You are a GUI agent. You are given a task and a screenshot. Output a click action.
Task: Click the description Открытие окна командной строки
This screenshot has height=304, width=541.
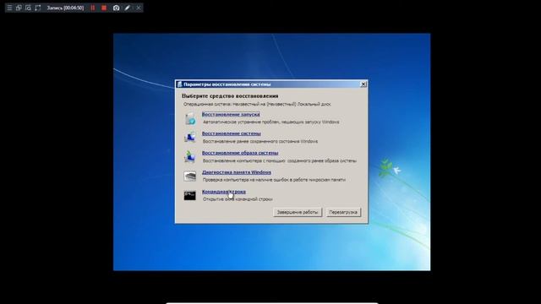click(x=238, y=199)
